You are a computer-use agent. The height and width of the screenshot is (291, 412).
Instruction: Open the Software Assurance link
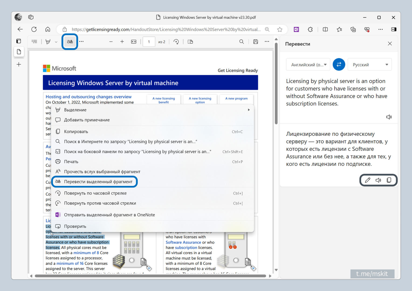[x=183, y=242]
